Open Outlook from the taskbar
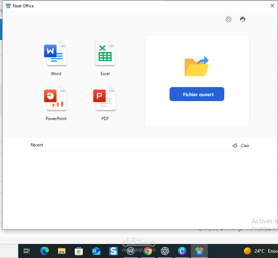The image size is (278, 258). pos(96,251)
